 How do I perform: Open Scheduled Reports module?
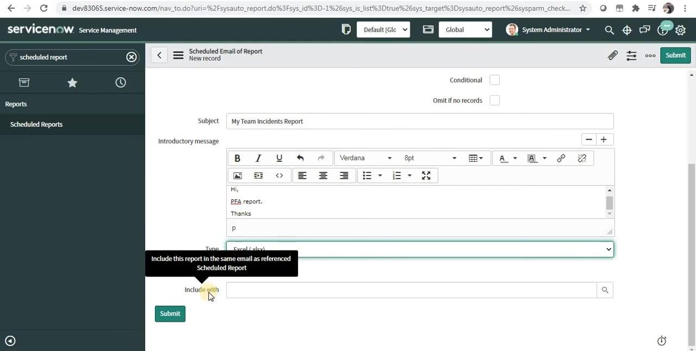click(x=36, y=124)
